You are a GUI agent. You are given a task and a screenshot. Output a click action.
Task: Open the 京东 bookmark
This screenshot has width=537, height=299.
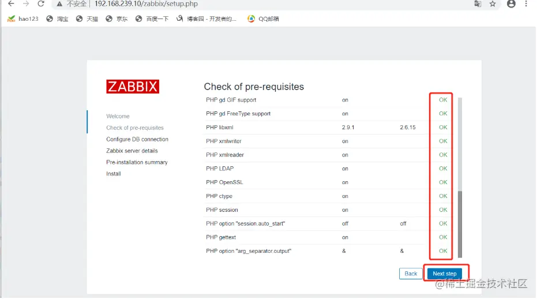117,19
